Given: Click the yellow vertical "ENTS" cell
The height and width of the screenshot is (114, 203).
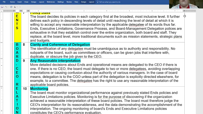Looking at the screenshot, I should [x=17, y=27].
